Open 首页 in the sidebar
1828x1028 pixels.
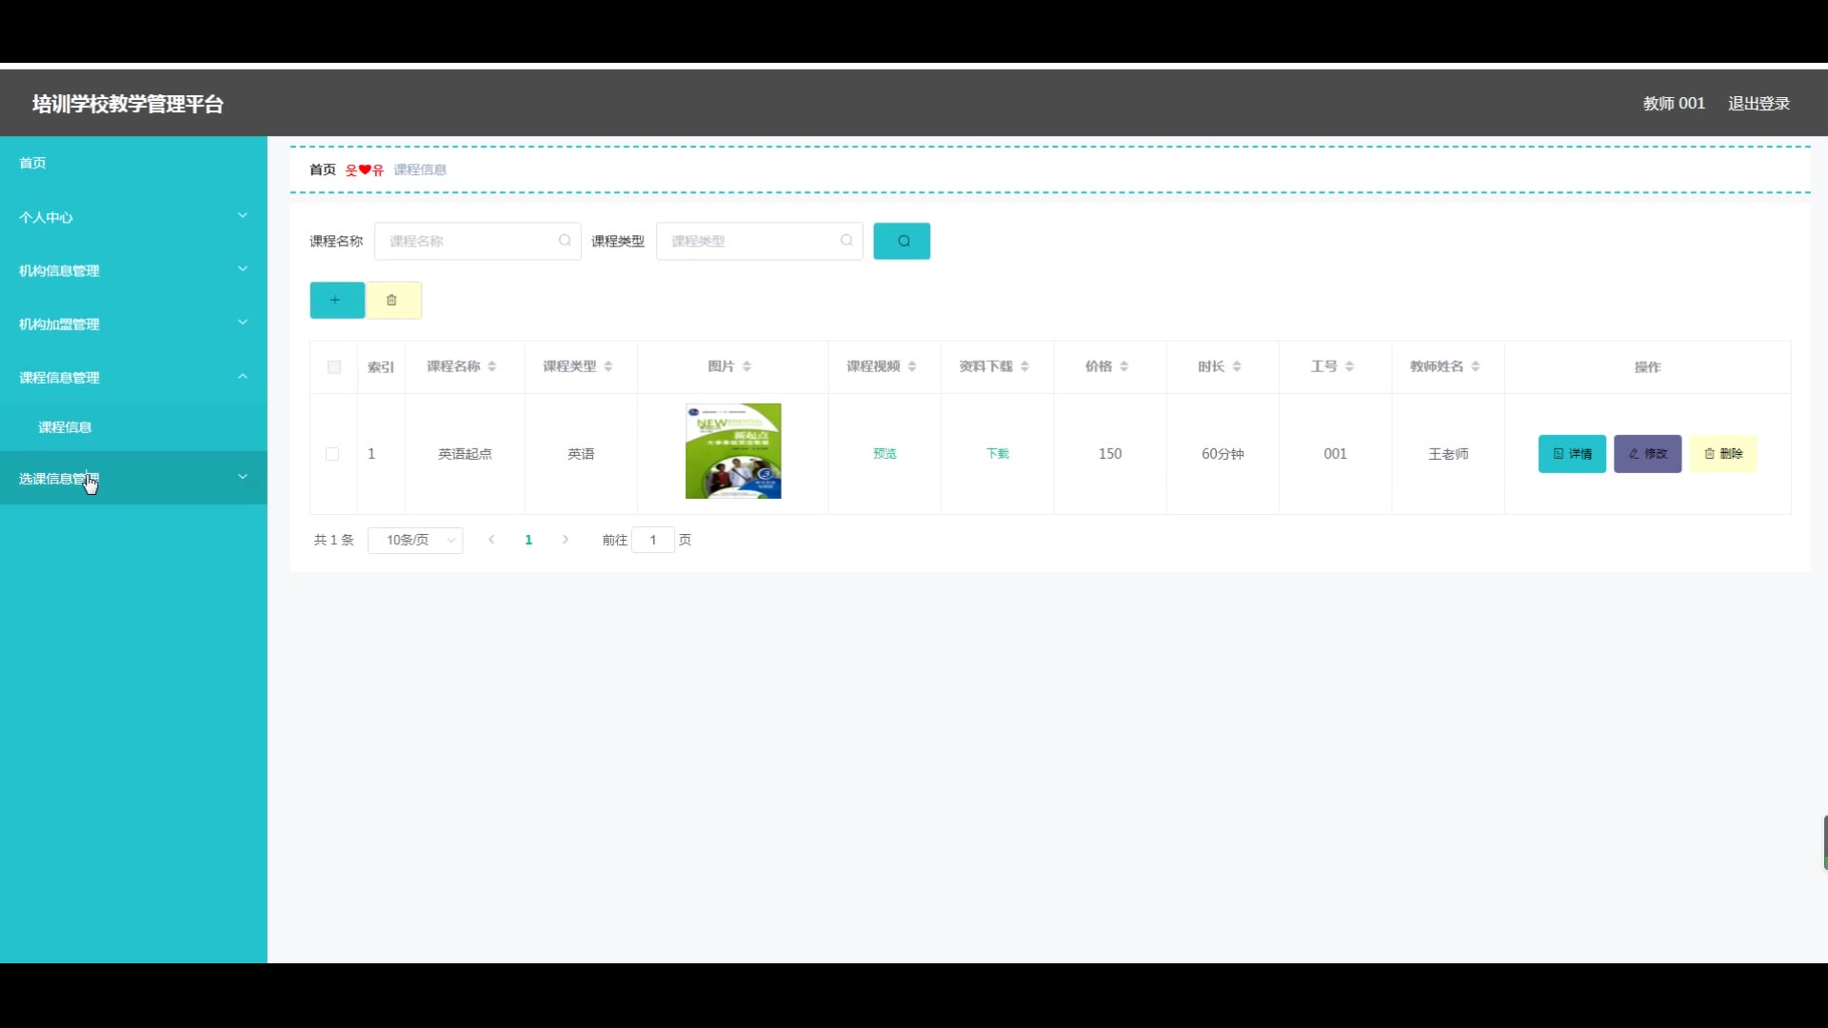[x=133, y=163]
